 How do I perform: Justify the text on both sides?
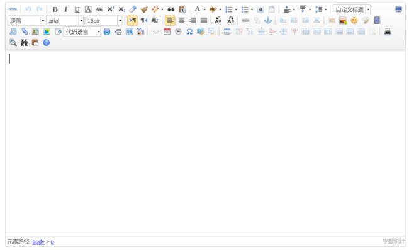[204, 20]
